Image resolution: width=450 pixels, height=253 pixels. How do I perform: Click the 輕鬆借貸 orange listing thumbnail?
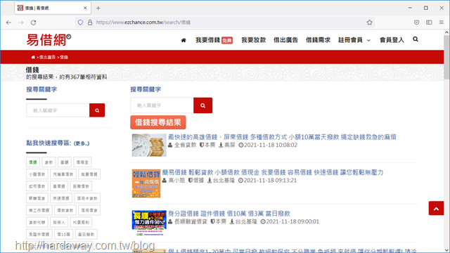(146, 183)
